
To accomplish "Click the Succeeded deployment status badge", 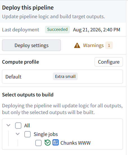I will (x=58, y=29).
